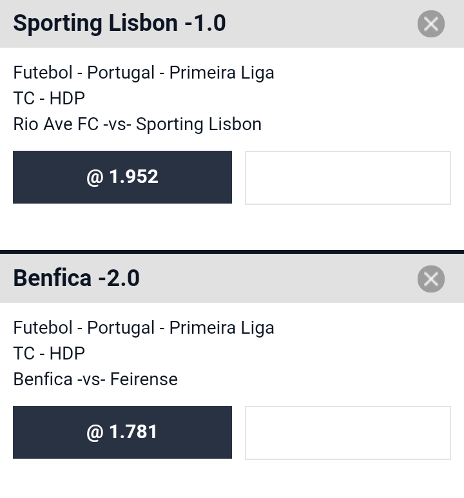Remove the Sporting Lisbon -1.0 bet
464x498 pixels.
(x=431, y=24)
